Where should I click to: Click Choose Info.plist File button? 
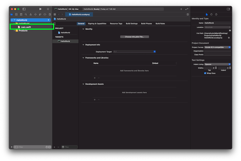click(x=134, y=37)
